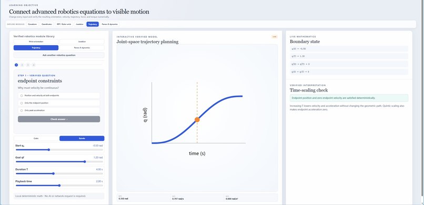This screenshot has width=424, height=205.
Task: Click the Check answer button
Action: 59,119
